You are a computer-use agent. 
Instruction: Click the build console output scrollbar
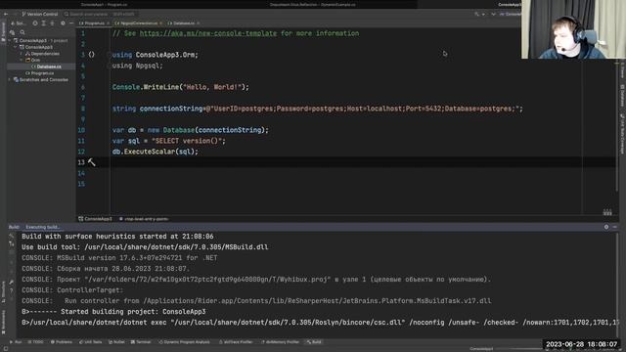[x=617, y=285]
